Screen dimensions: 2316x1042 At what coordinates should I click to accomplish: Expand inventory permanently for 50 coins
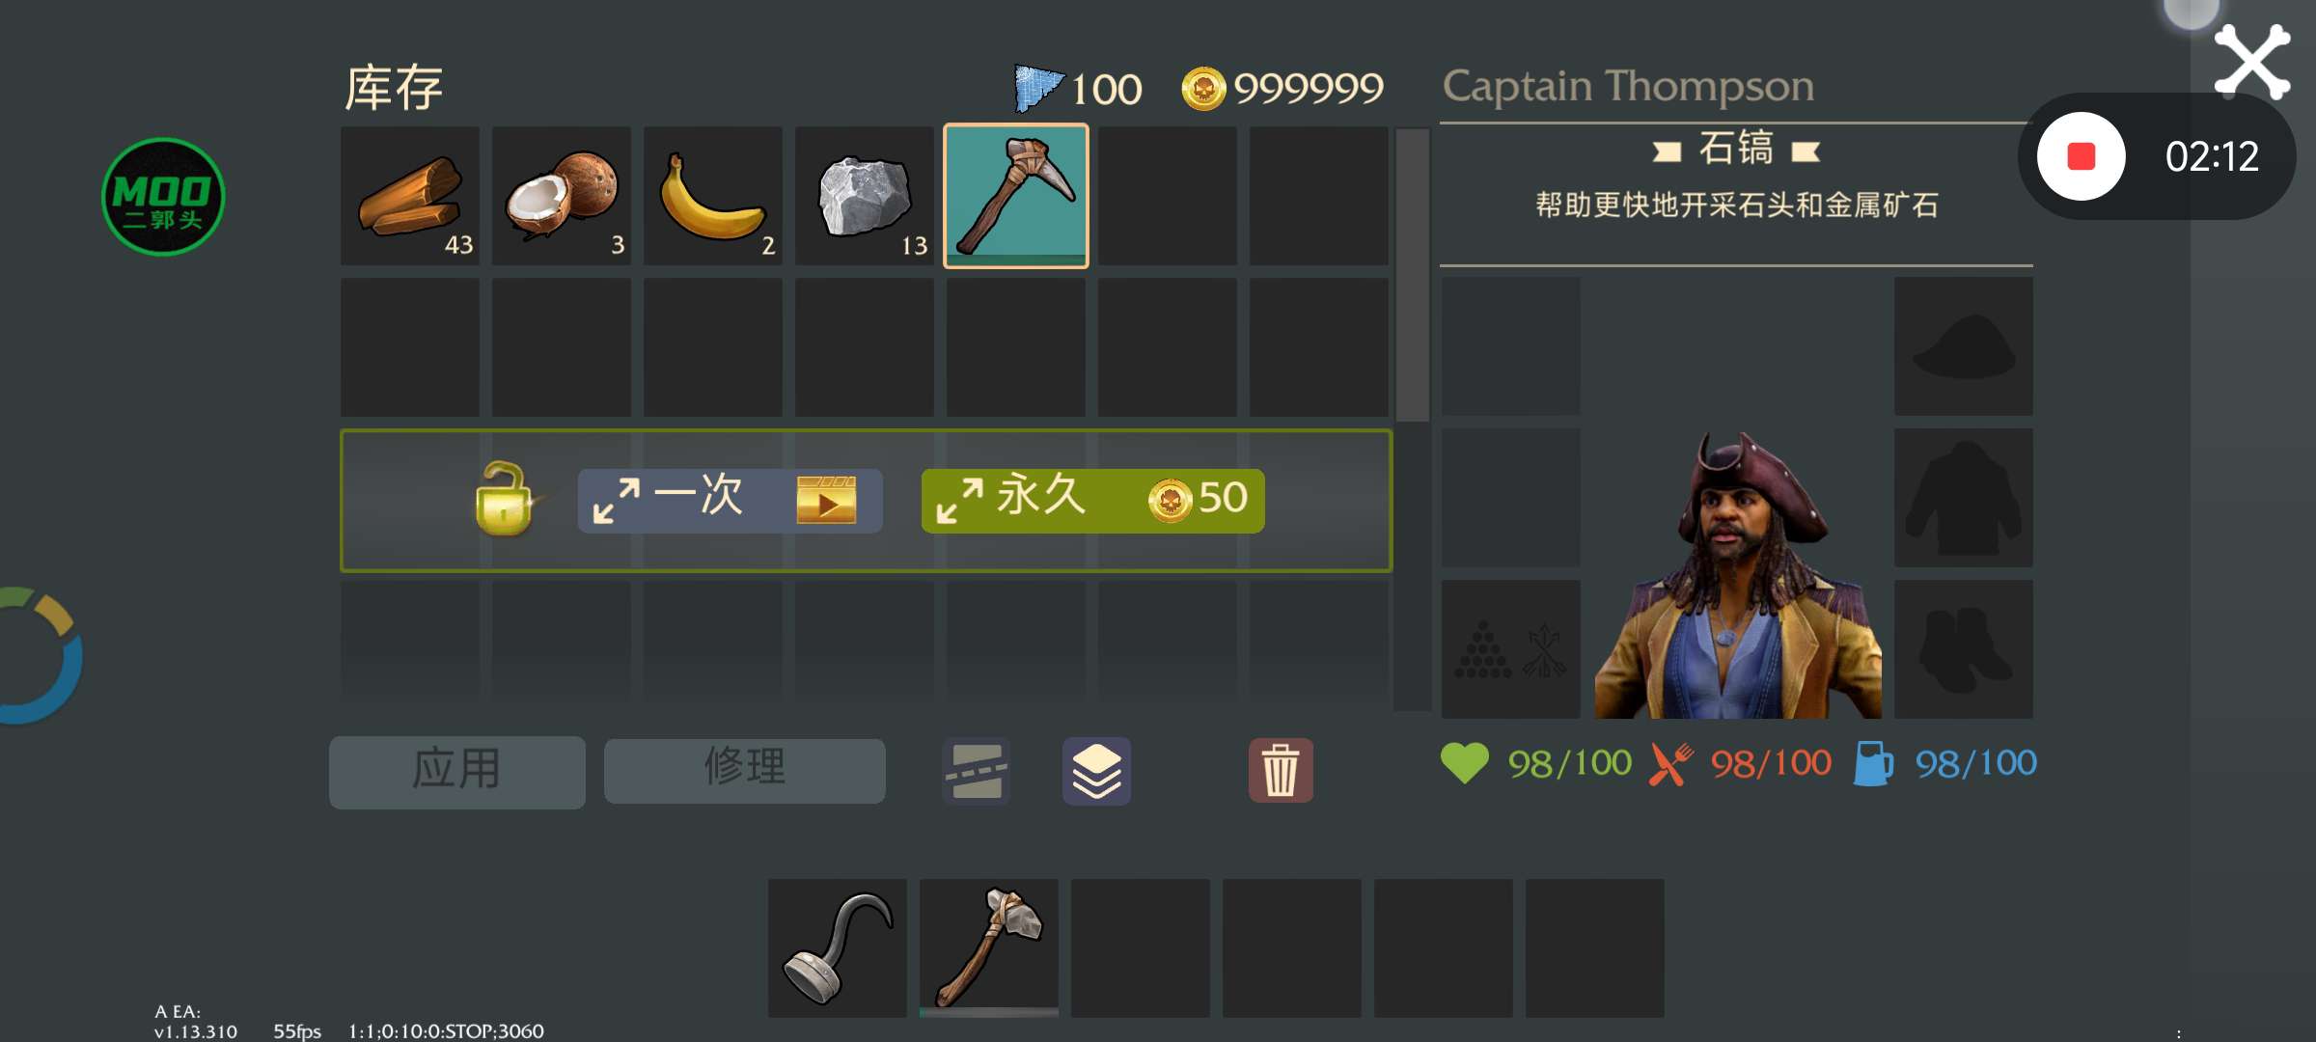(x=1092, y=500)
